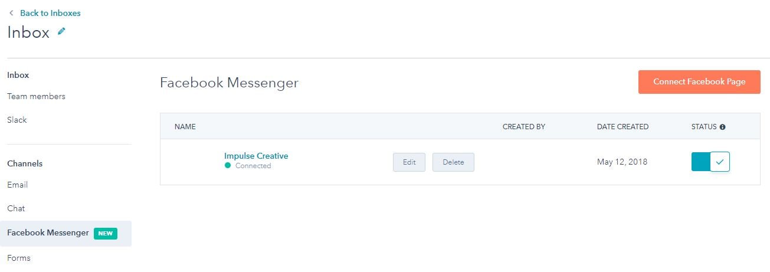
Task: Click the info icon next to STATUS
Action: 723,127
